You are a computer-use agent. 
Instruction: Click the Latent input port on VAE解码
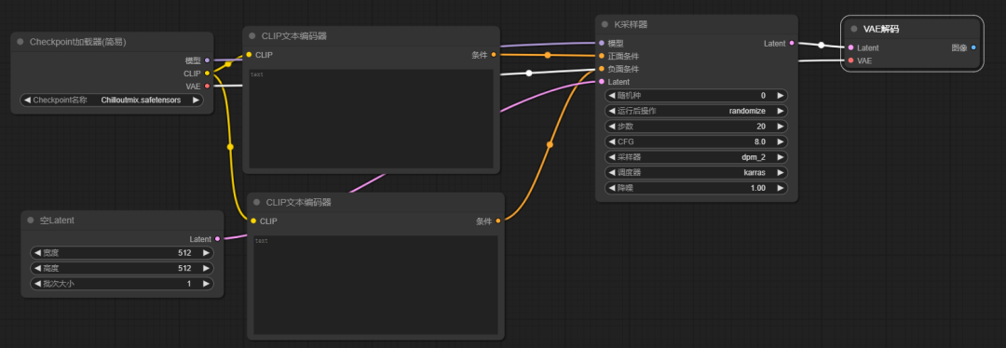[850, 47]
